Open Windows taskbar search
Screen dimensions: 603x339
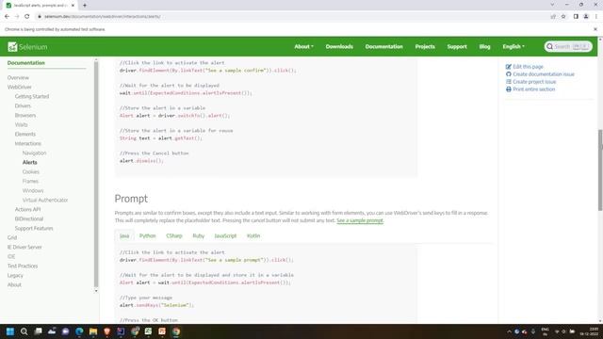pos(24,331)
